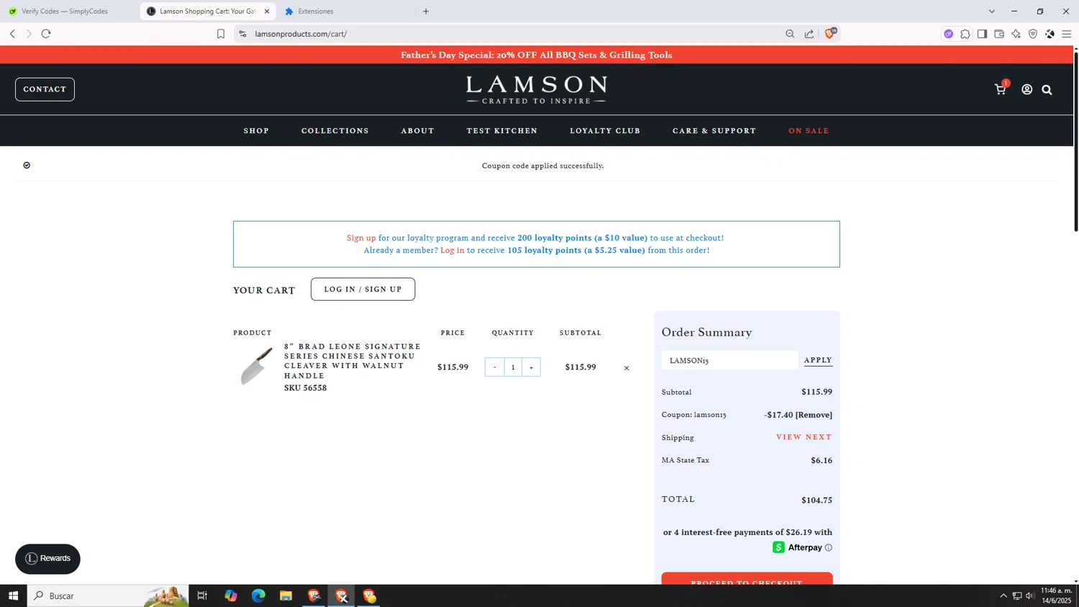This screenshot has height=607, width=1079.
Task: Decrease quantity with minus button
Action: [x=495, y=368]
